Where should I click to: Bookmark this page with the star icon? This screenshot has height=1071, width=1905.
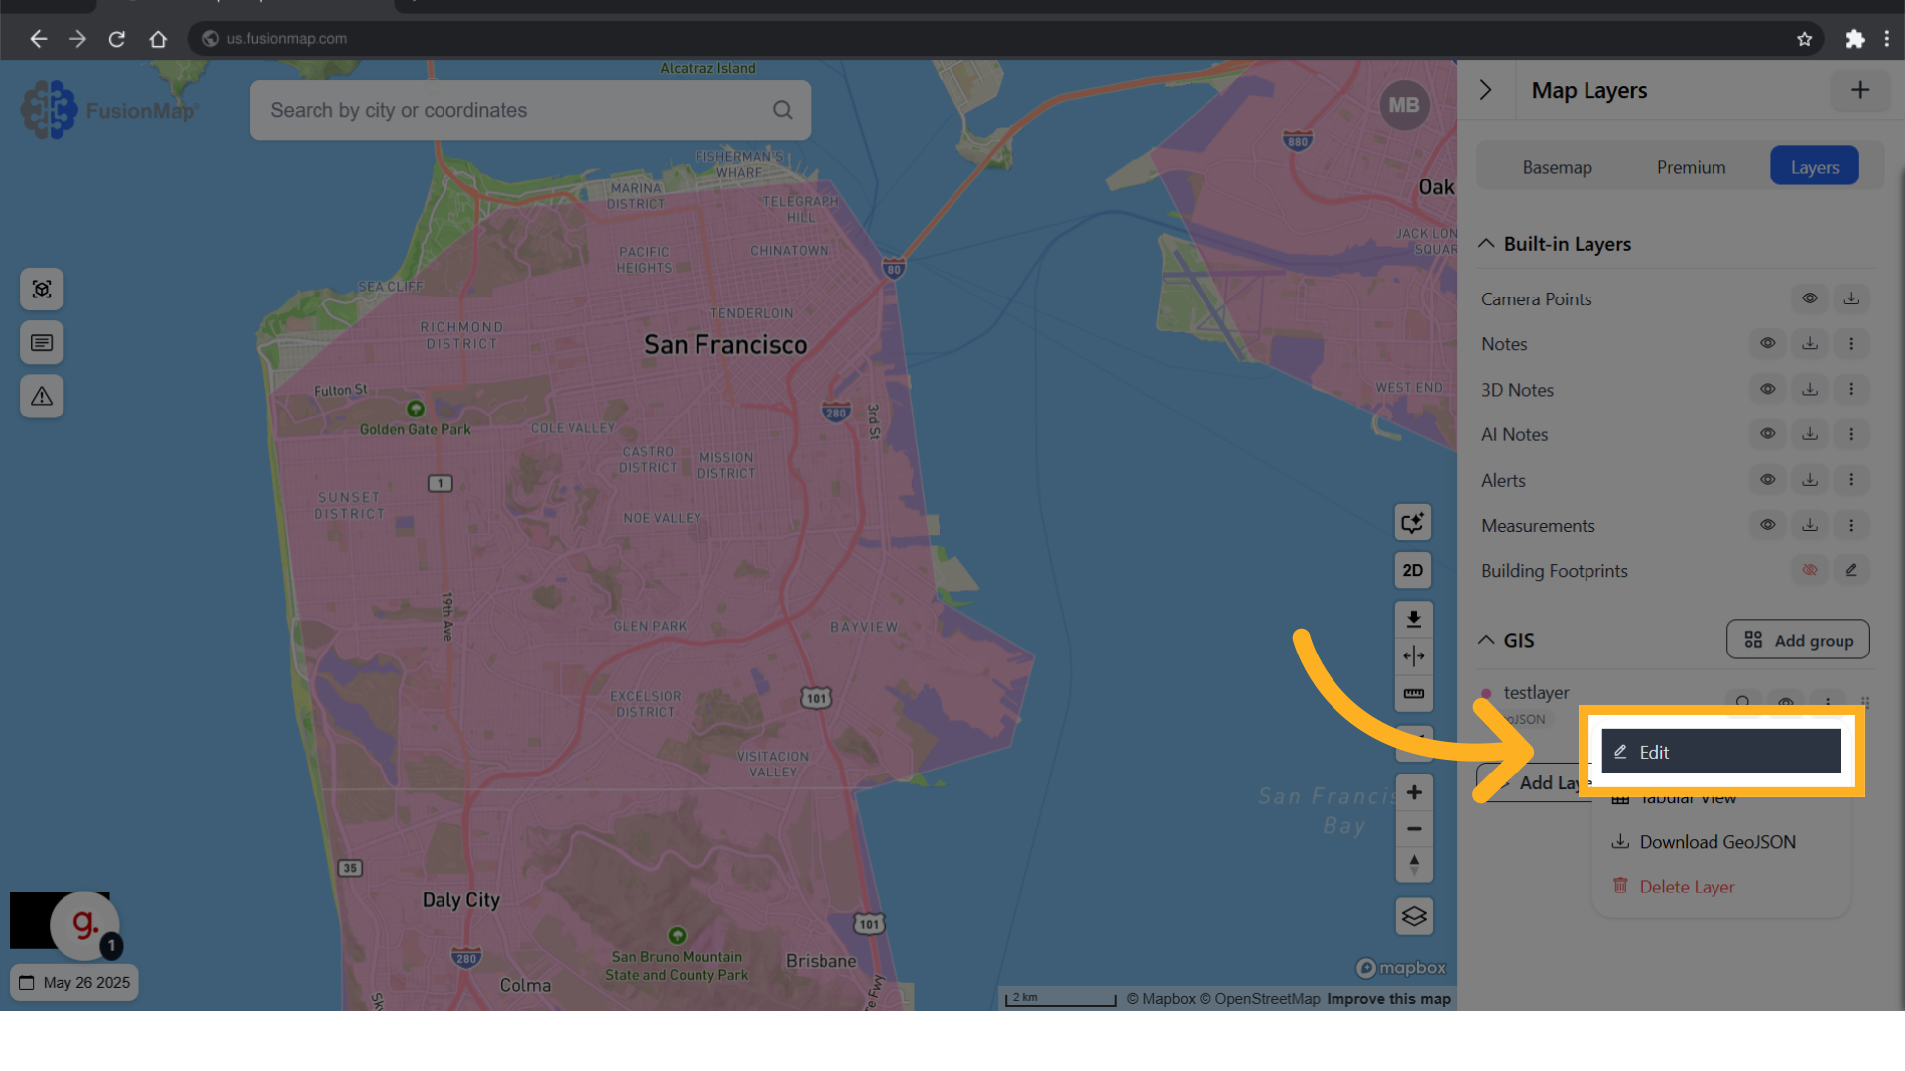coord(1804,39)
